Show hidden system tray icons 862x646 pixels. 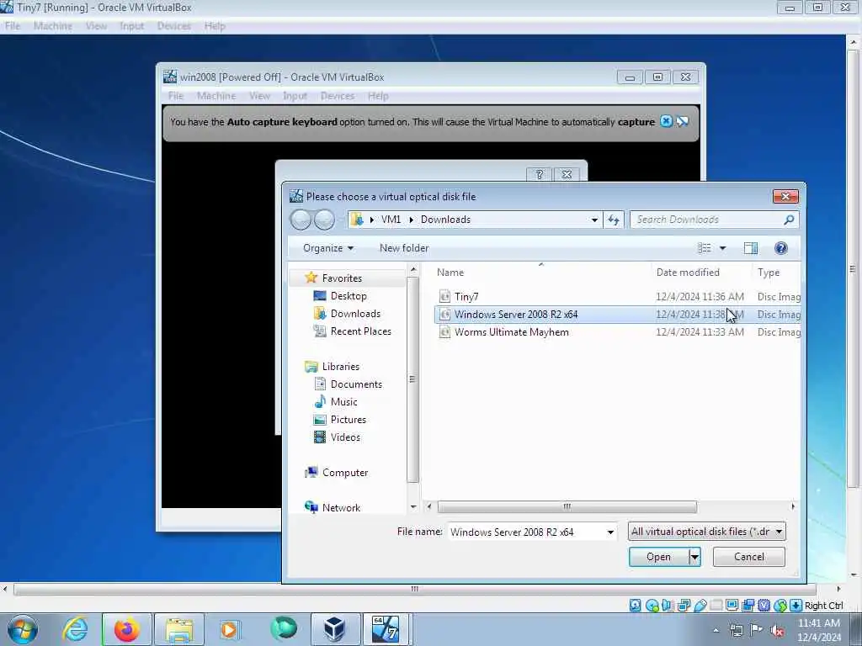coord(716,631)
